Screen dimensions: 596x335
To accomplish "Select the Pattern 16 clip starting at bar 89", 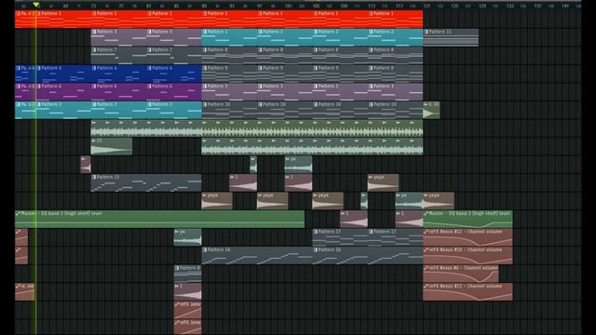I will tap(257, 256).
